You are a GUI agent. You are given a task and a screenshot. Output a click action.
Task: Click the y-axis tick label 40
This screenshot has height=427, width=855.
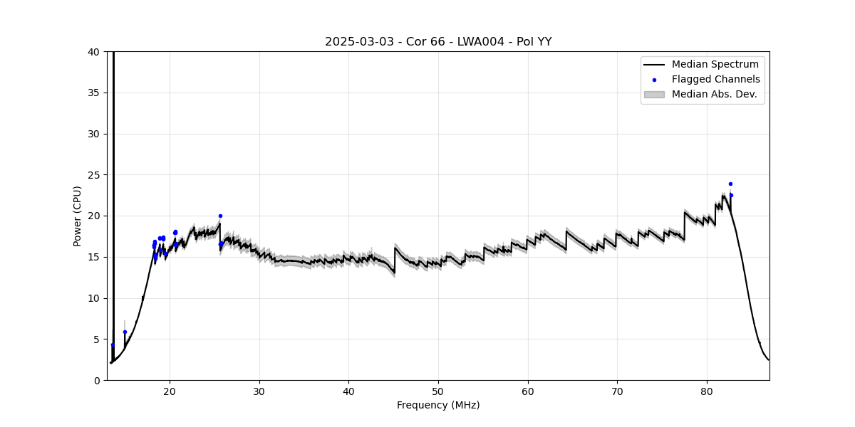94,52
